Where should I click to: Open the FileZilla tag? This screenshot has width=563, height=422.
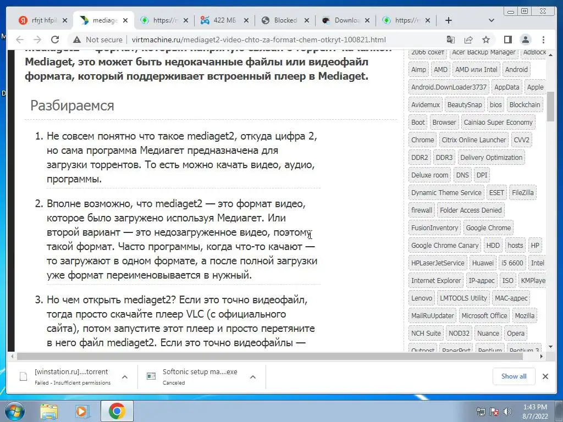click(523, 193)
